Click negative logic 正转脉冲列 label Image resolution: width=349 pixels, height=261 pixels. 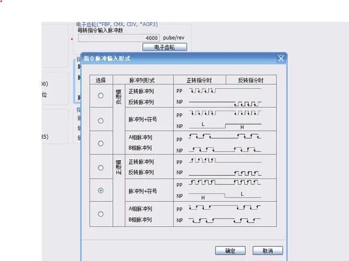[x=141, y=91]
